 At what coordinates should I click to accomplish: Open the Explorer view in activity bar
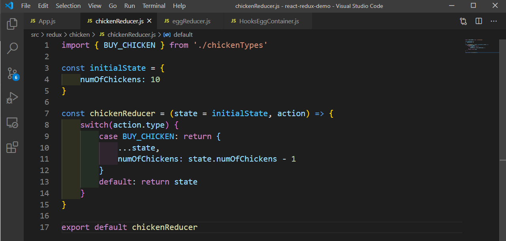[12, 24]
